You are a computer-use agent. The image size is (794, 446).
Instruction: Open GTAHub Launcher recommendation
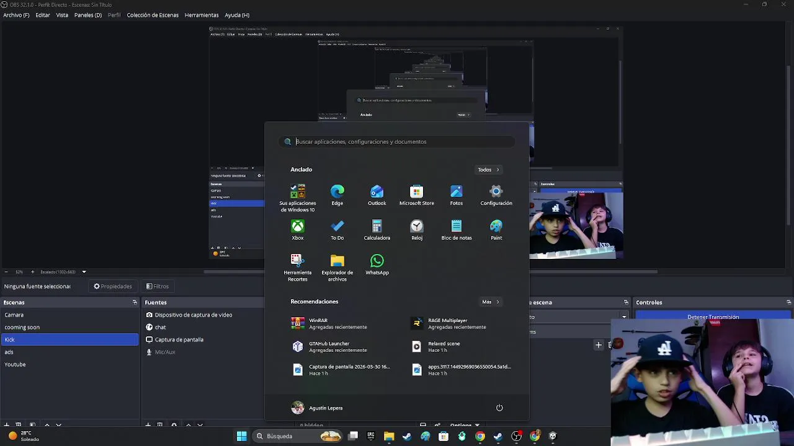(x=337, y=347)
